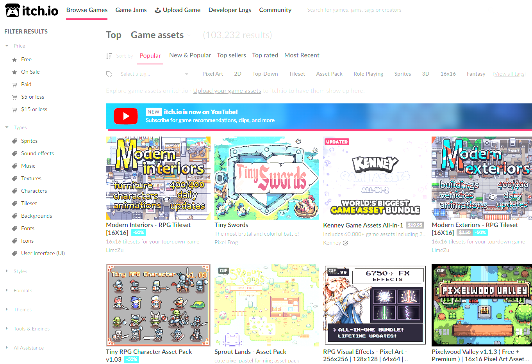
Task: Collapse the Price filter section
Action: point(7,46)
